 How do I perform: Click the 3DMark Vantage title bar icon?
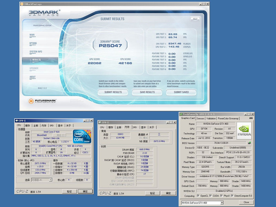(x=22, y=4)
